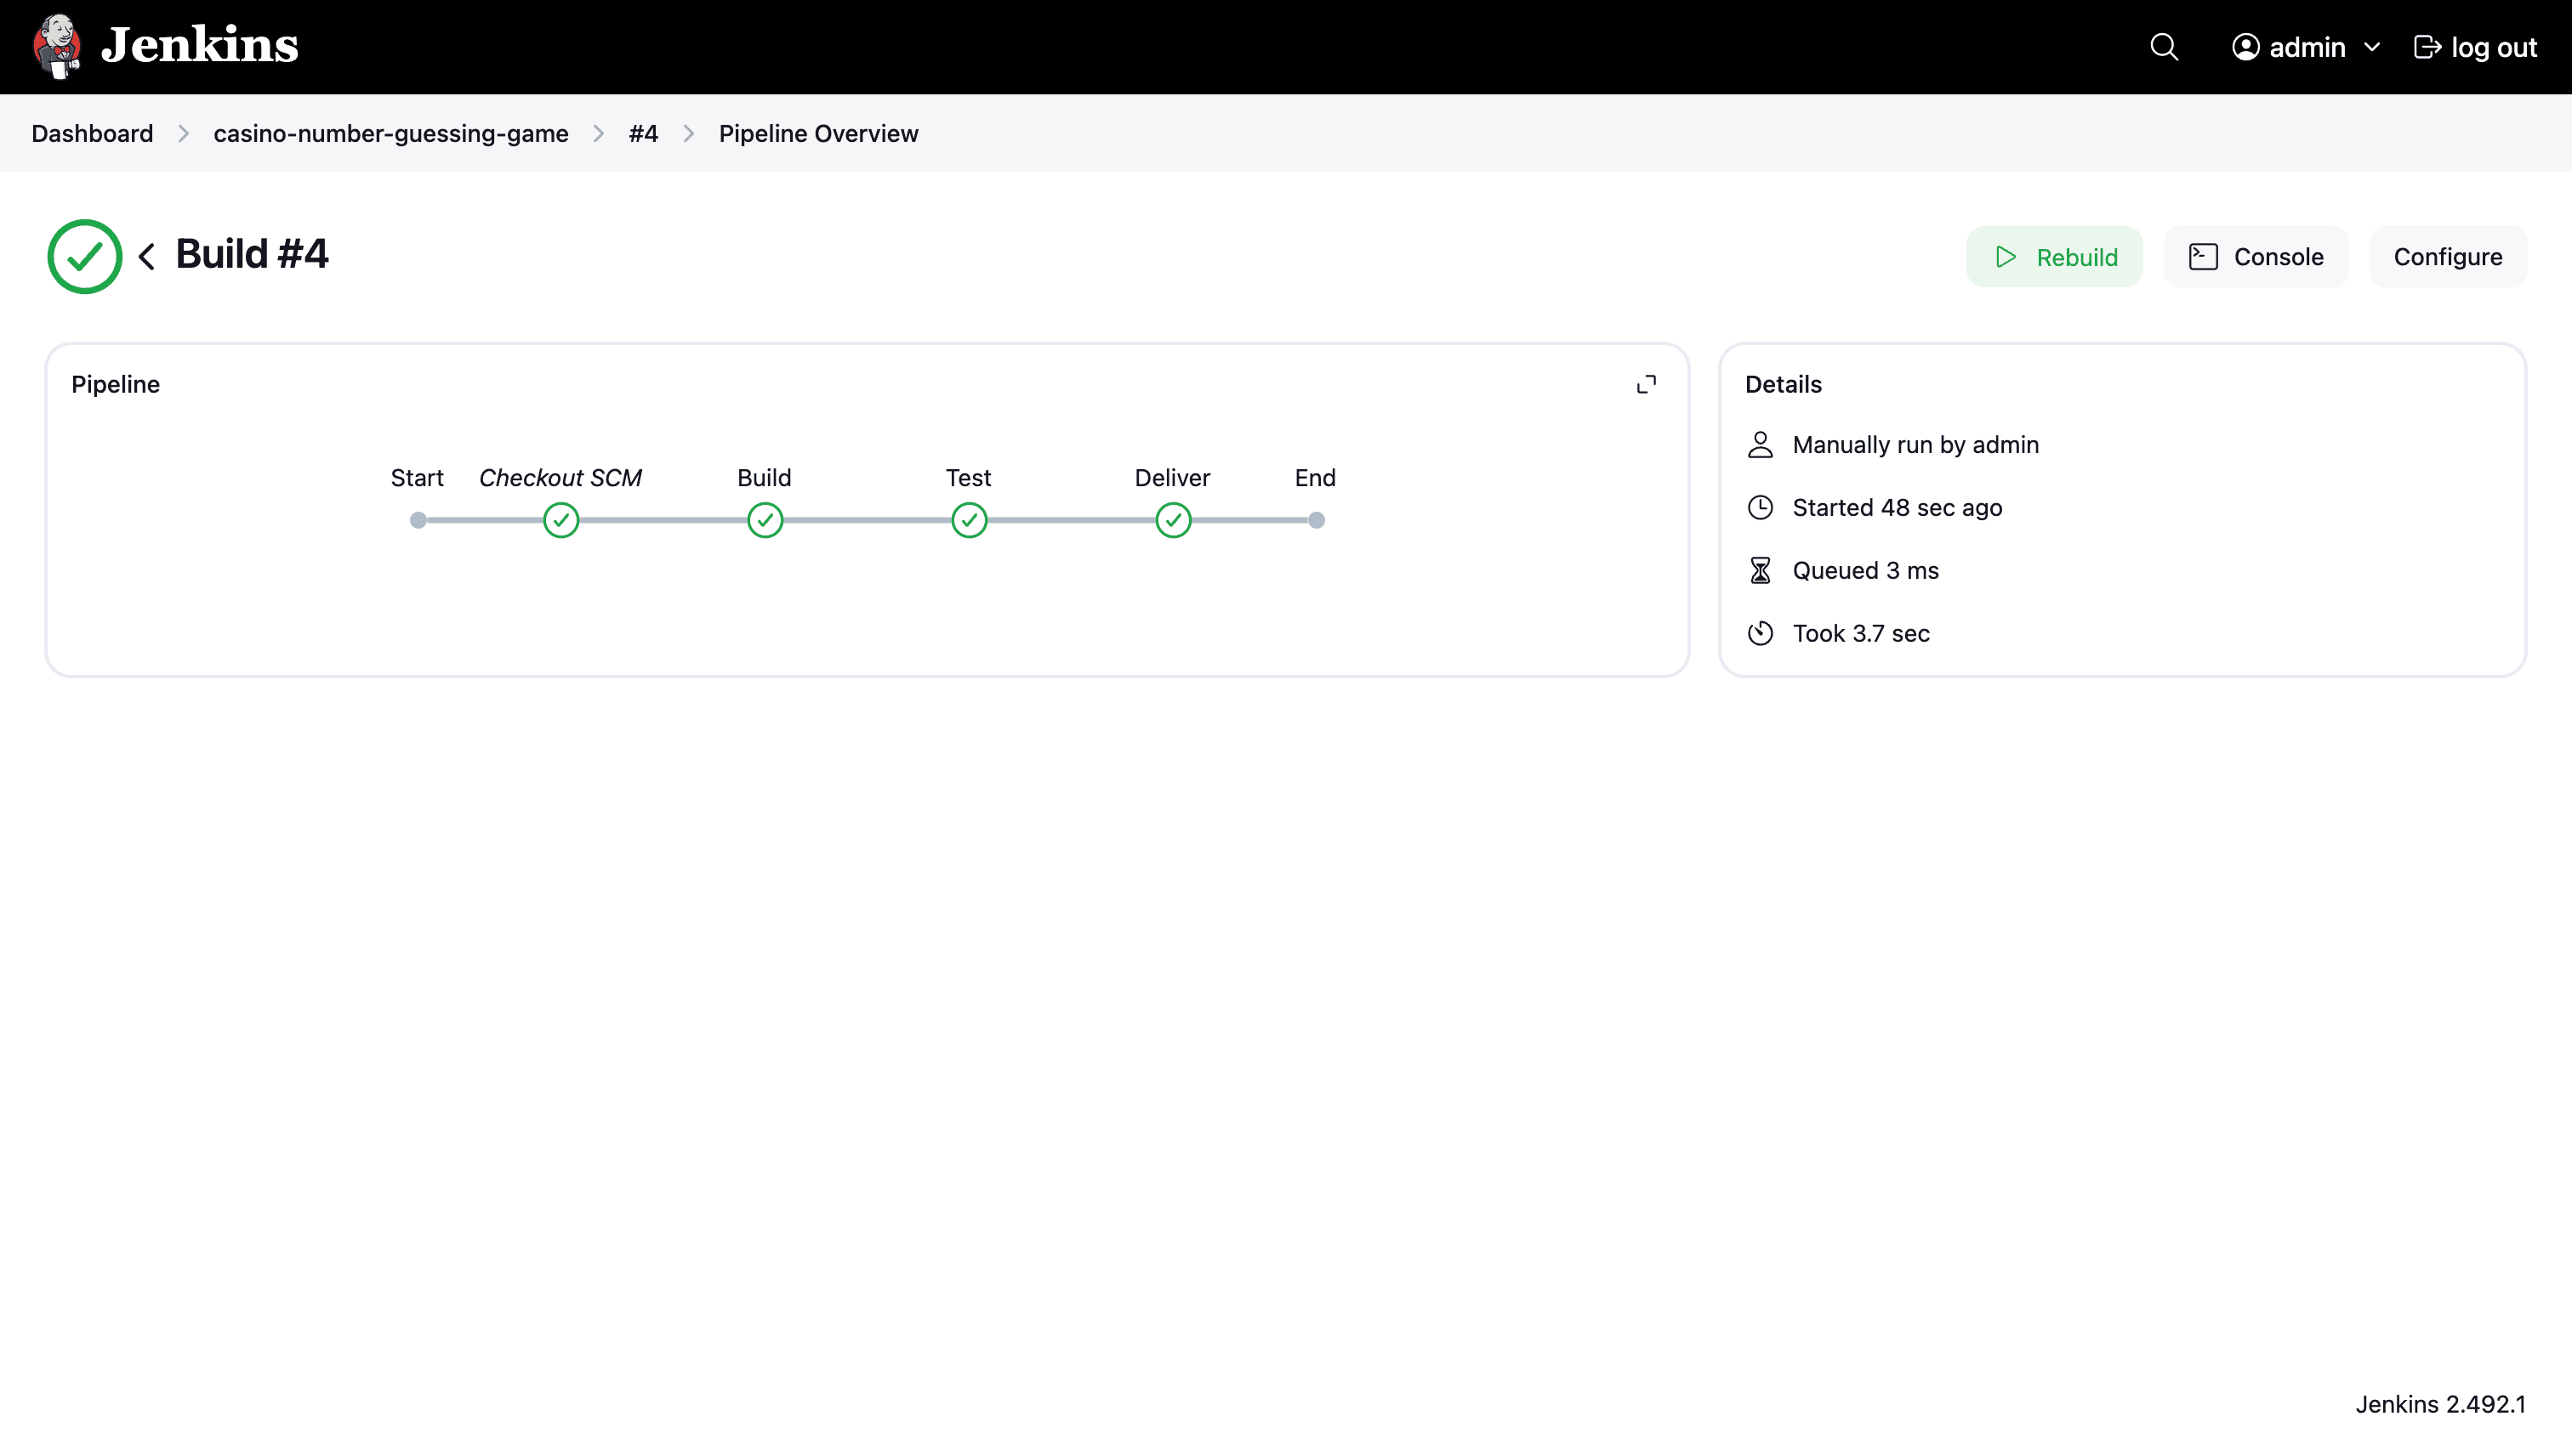
Task: Click the Rebuild button icon
Action: (x=2006, y=256)
